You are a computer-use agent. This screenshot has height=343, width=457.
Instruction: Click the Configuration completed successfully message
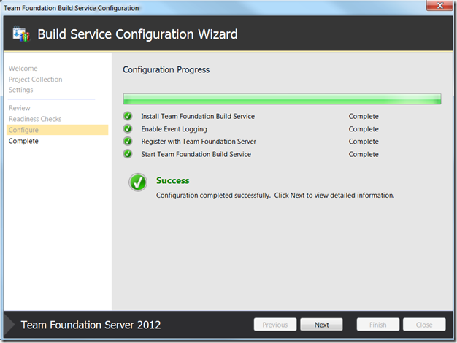coord(275,196)
